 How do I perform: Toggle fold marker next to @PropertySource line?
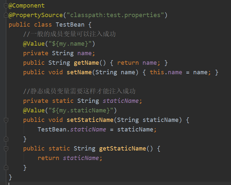point(6,15)
